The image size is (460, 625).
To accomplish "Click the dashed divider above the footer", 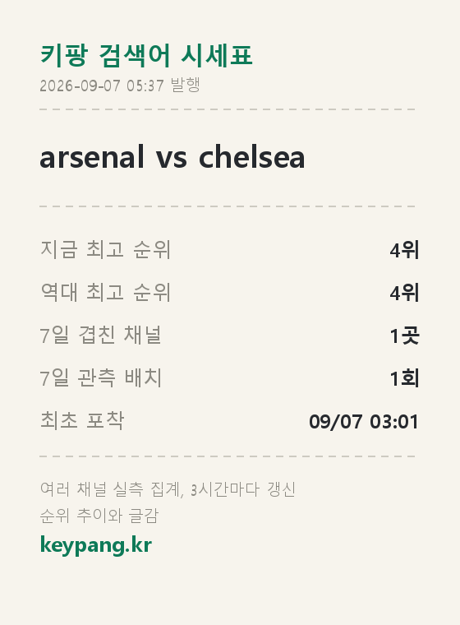I will (x=228, y=456).
